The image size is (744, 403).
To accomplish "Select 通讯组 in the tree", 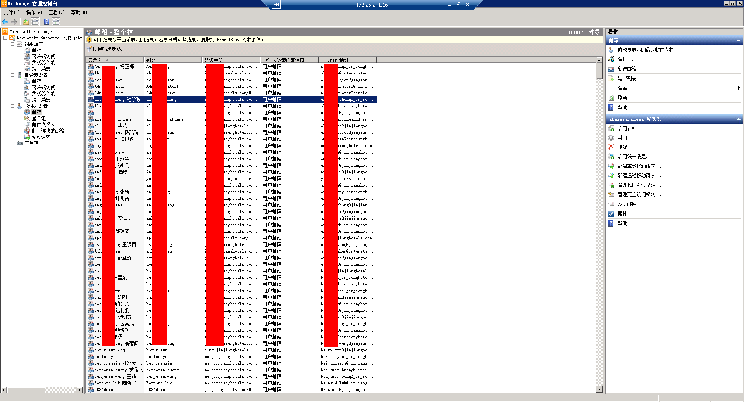I will click(x=39, y=118).
